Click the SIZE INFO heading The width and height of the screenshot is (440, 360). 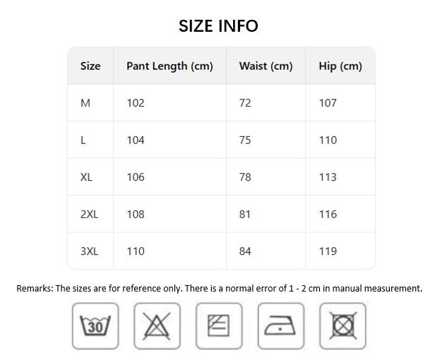(218, 26)
